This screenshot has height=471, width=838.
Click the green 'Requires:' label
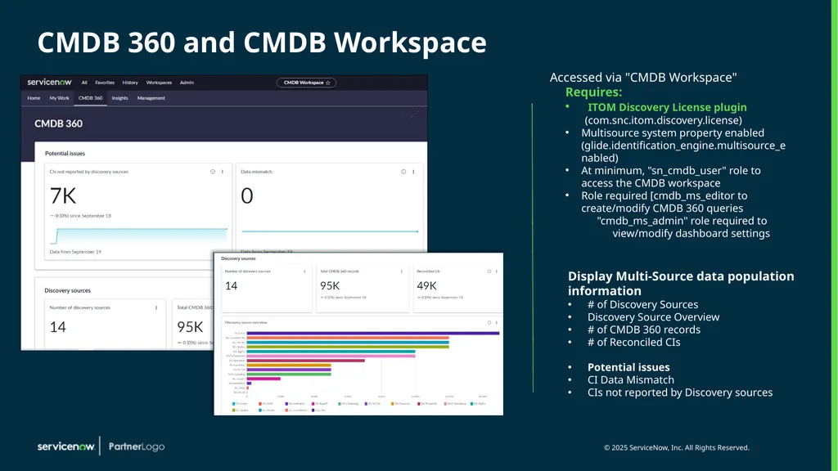594,92
